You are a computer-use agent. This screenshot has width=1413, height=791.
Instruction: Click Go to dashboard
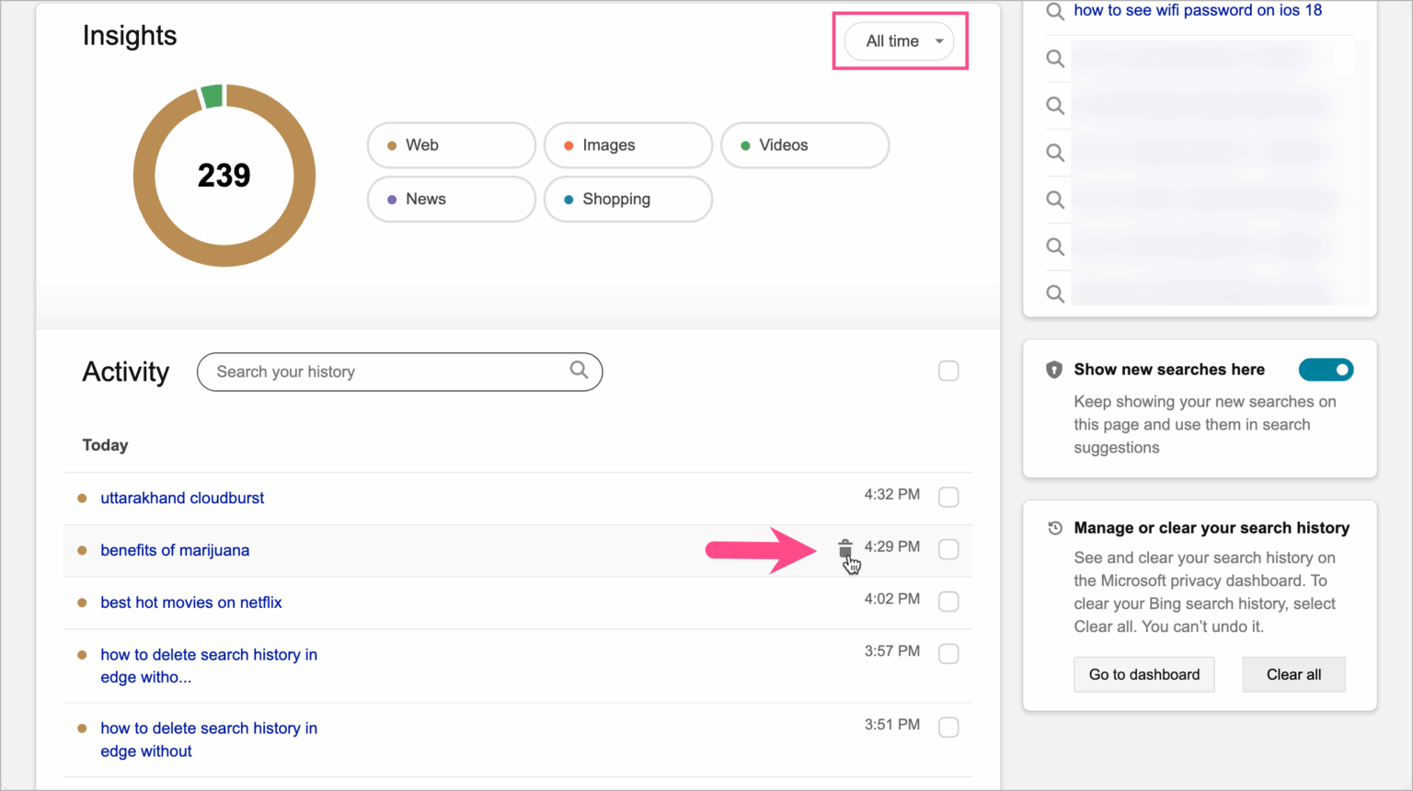tap(1143, 674)
